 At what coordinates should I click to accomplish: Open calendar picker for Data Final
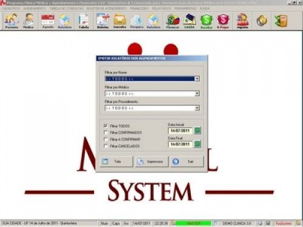198,144
